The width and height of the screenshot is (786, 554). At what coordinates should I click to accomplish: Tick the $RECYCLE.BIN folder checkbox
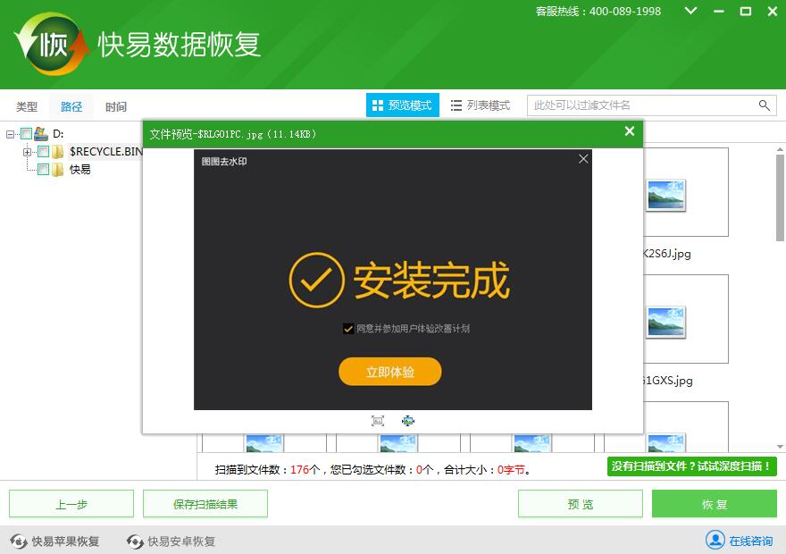[x=43, y=152]
